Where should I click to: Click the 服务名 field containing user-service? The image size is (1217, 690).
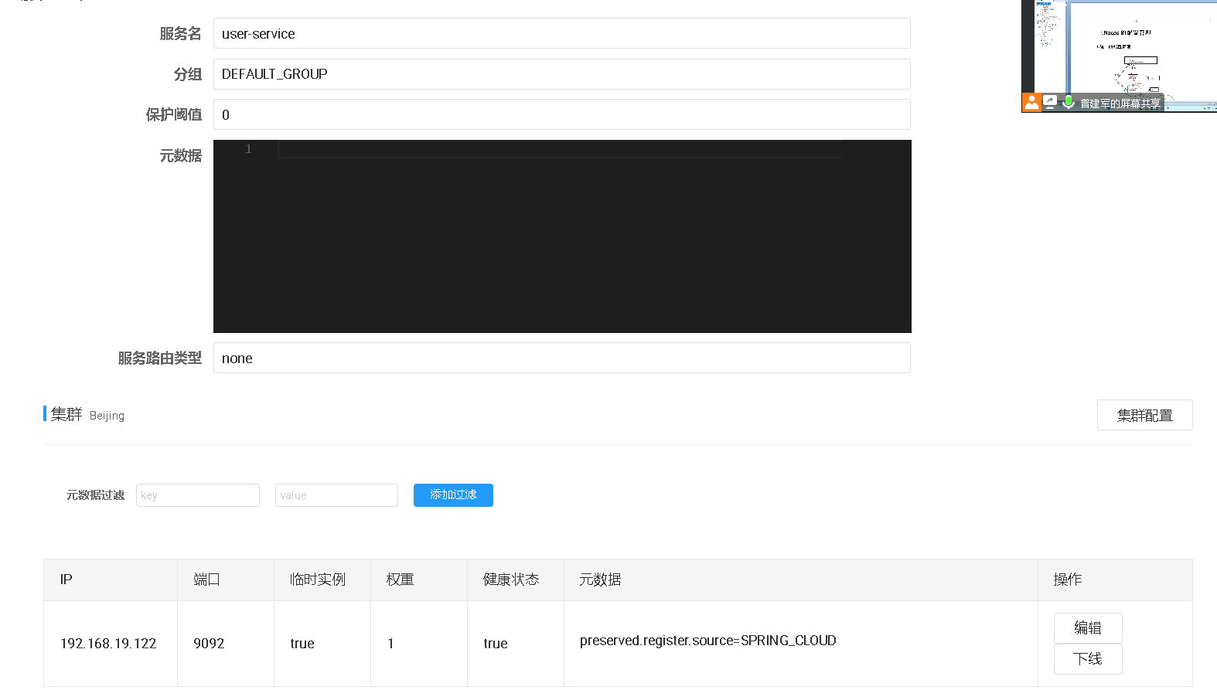point(562,33)
